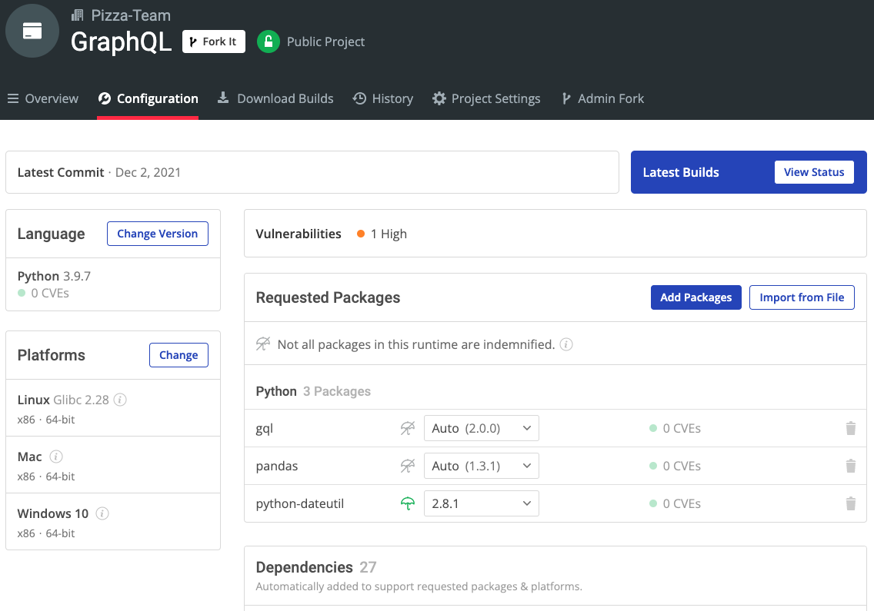Click the info icon beside Windows 10
Image resolution: width=874 pixels, height=611 pixels.
102,513
